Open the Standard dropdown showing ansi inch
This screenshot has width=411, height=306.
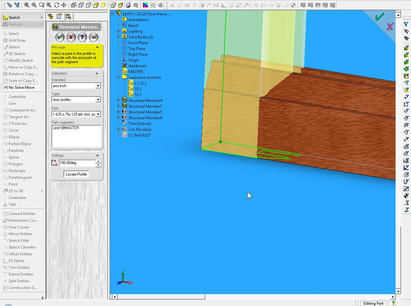pos(98,86)
